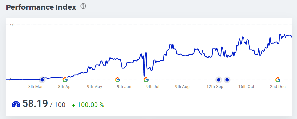
Task: Click the 9th Aug axis label
Action: pos(182,87)
